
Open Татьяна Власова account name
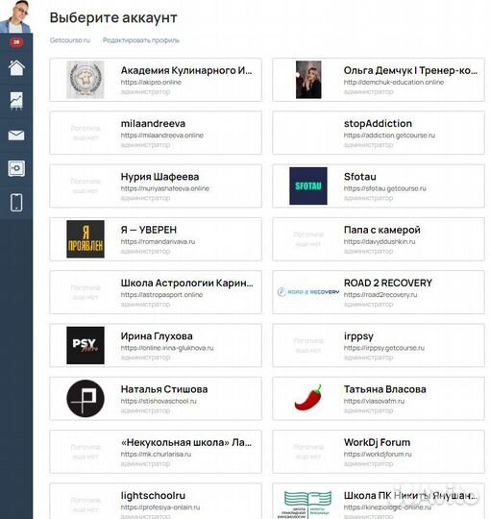click(384, 389)
